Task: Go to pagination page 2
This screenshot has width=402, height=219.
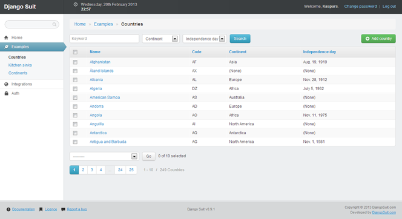Action: coord(83,170)
